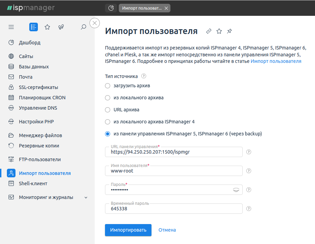
Task: Open Резервные копии in sidebar
Action: (x=39, y=146)
